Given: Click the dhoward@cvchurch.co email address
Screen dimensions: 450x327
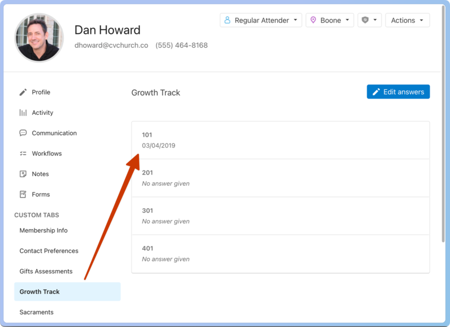Looking at the screenshot, I should 111,45.
